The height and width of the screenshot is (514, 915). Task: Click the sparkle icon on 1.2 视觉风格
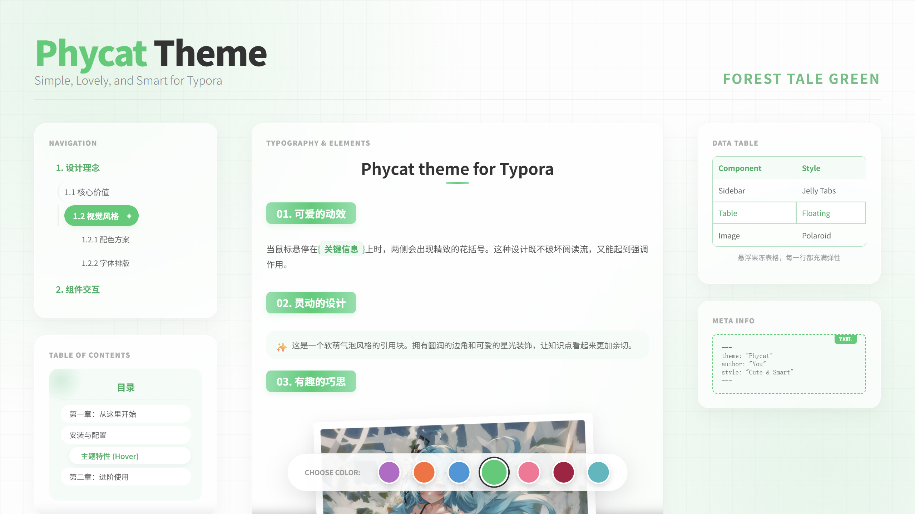129,216
